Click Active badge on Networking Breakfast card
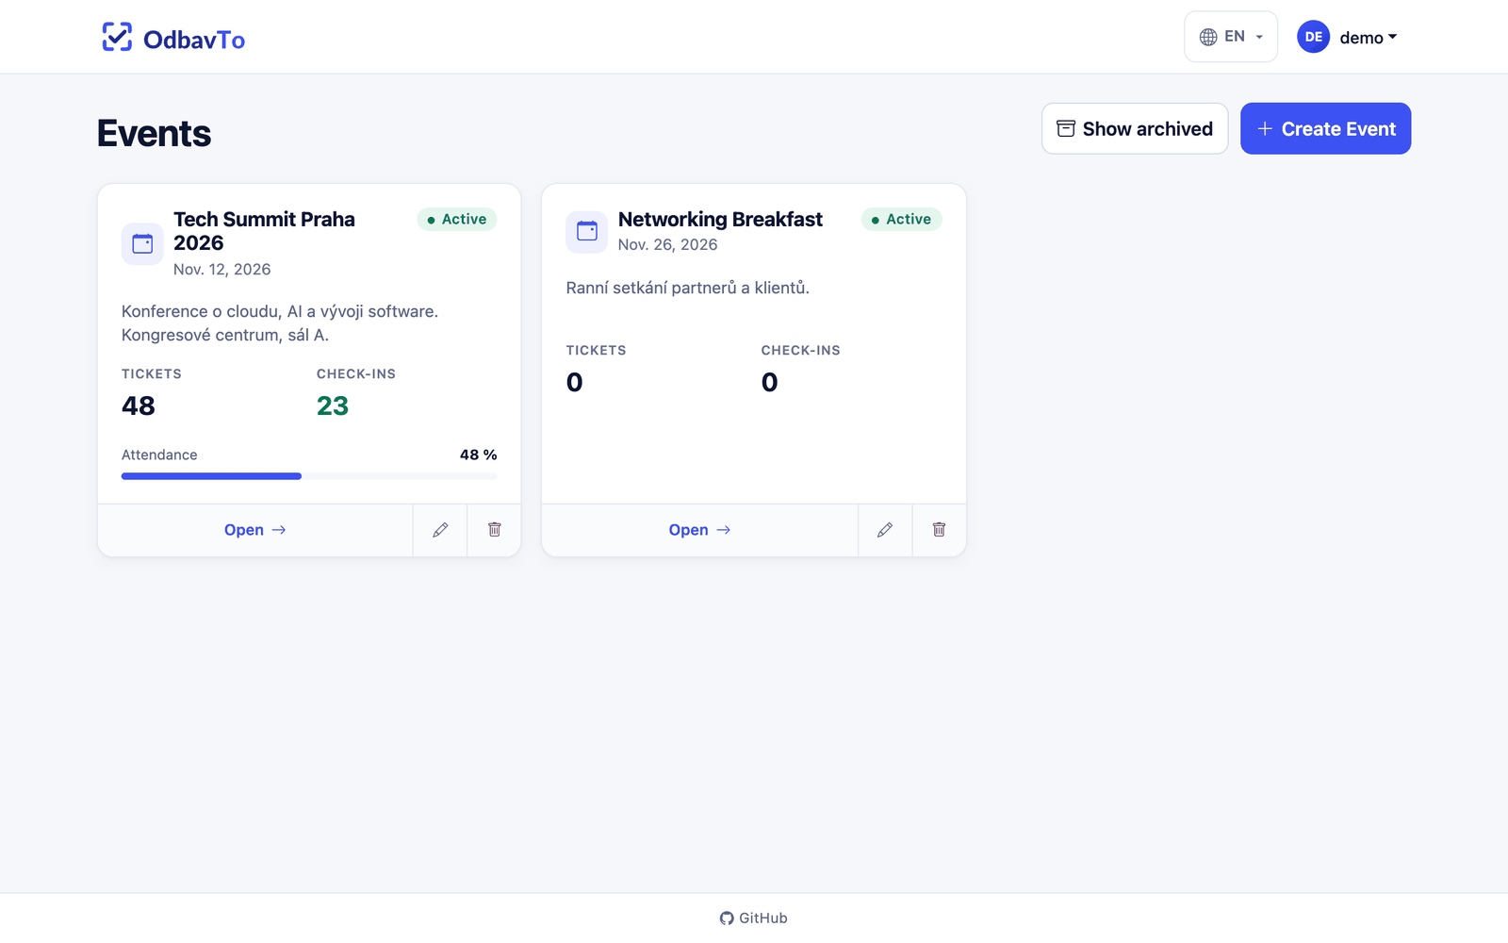The image size is (1508, 943). tap(902, 219)
